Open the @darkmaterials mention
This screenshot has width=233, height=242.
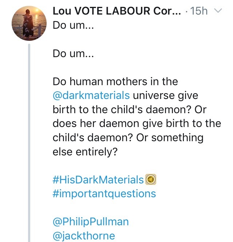(x=91, y=95)
